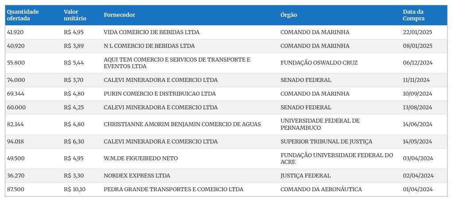Select PURIN COMERCIO E DISTRIBUICAO LTDA row

coord(226,94)
